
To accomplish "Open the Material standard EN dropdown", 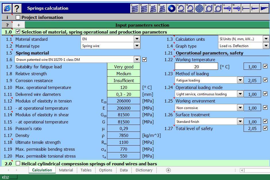I will pos(137,39).
